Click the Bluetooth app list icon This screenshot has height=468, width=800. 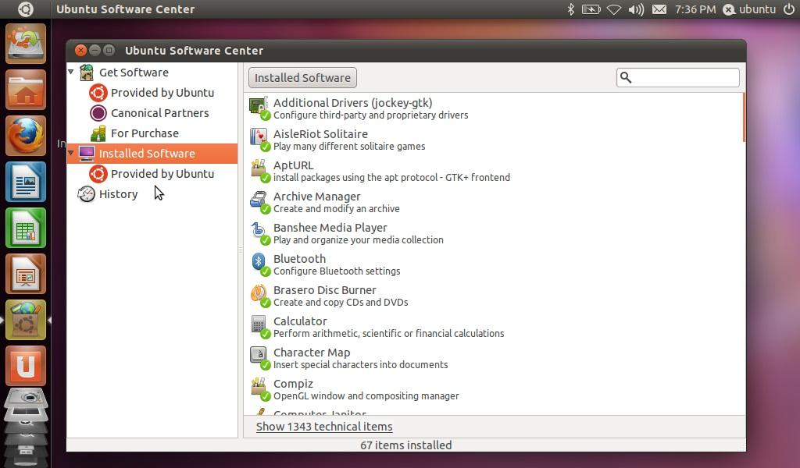tap(259, 264)
